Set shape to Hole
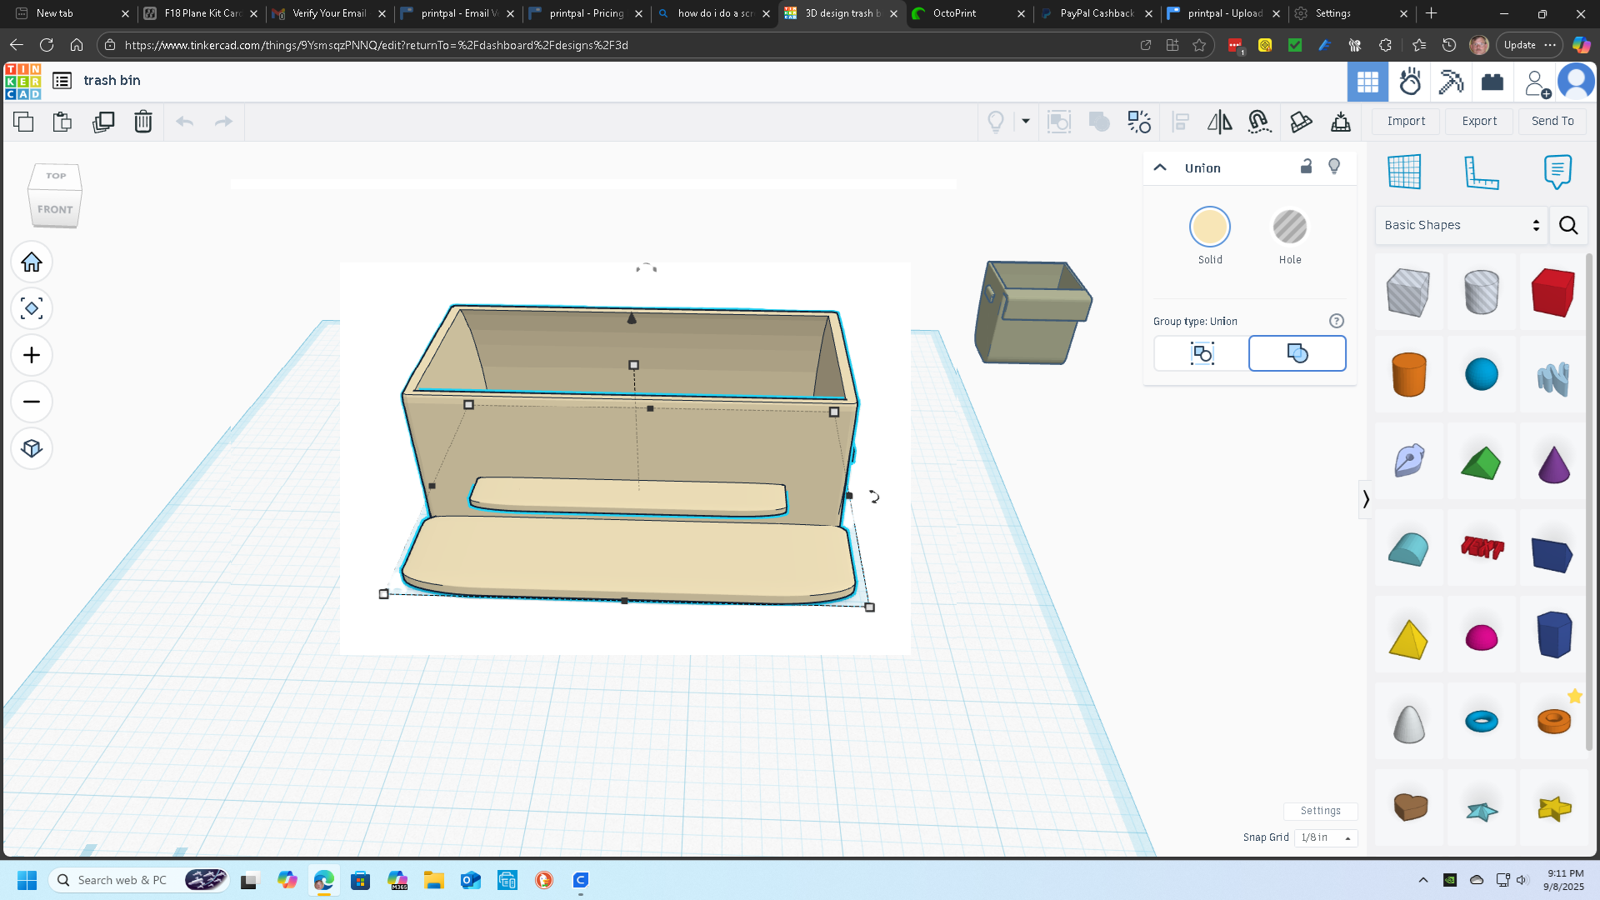Viewport: 1600px width, 900px height. pyautogui.click(x=1289, y=227)
